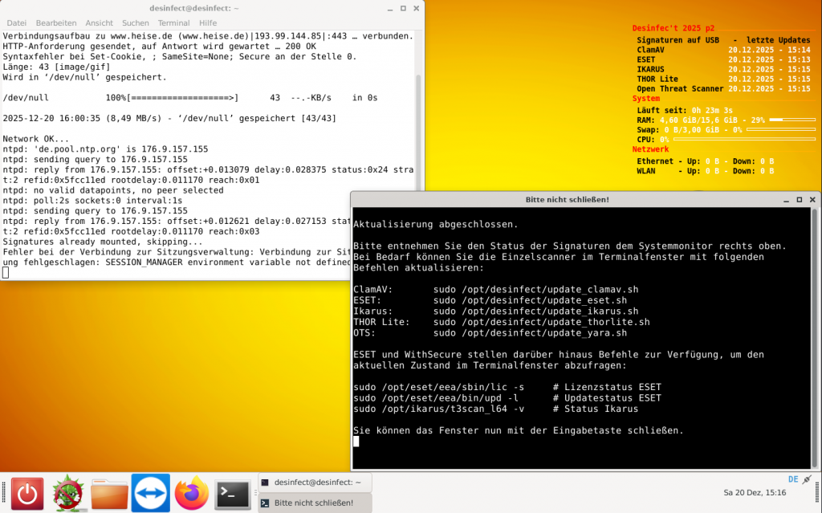Switch to desinfect@desinfect taskbar window button
Screen dimensions: 822x513
pos(315,482)
